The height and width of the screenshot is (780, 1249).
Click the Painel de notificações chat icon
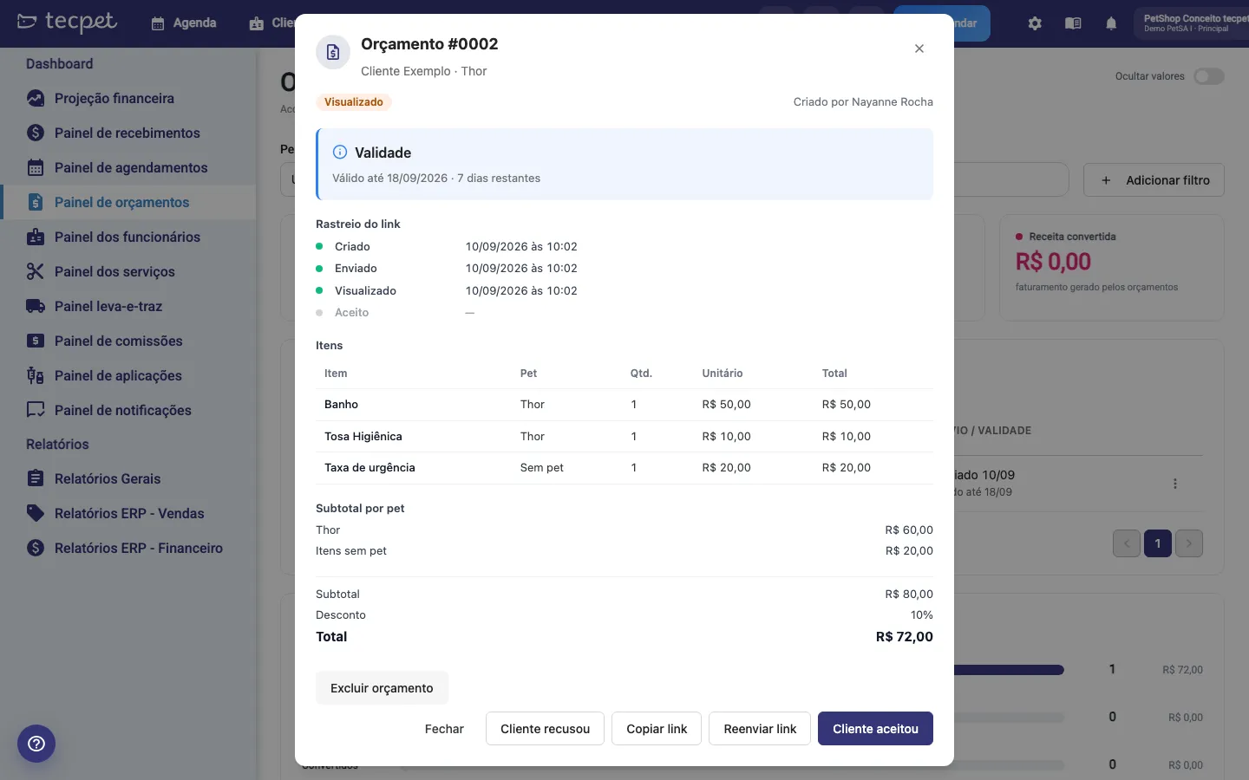36,410
